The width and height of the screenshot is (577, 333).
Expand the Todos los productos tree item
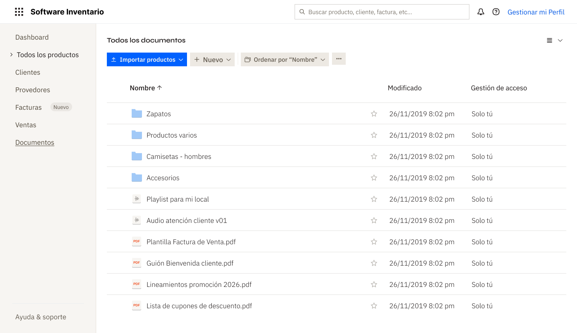click(11, 55)
